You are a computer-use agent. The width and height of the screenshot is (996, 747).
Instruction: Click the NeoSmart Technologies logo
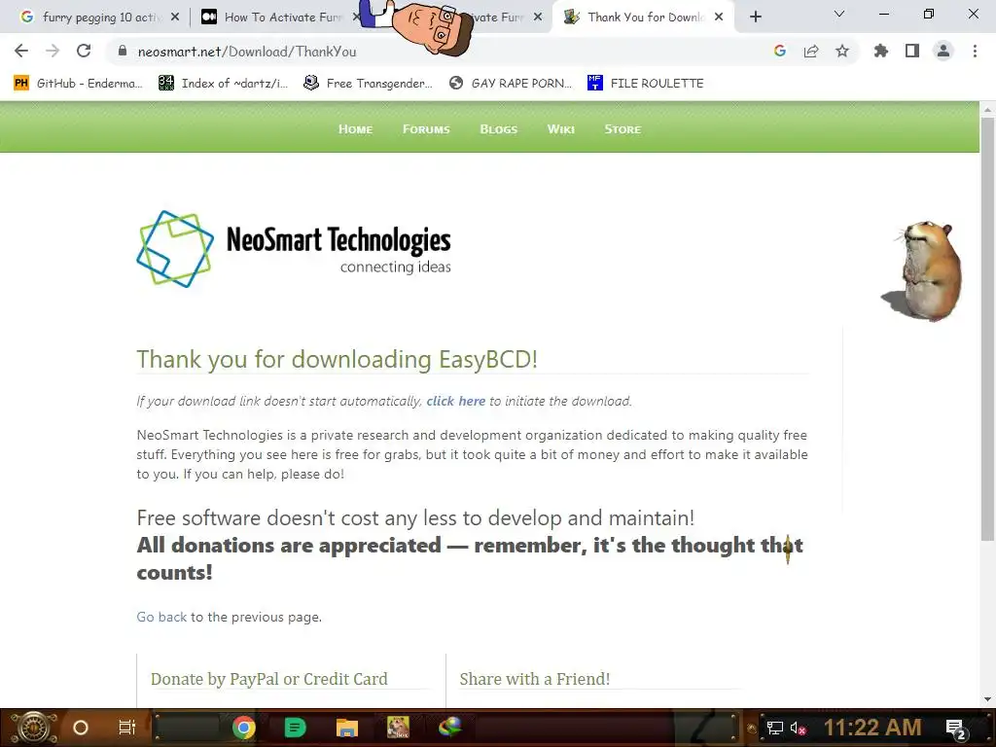[294, 249]
